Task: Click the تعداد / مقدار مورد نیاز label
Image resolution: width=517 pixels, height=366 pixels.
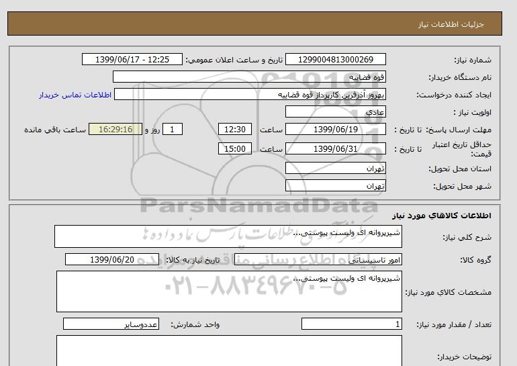Action: (x=454, y=325)
